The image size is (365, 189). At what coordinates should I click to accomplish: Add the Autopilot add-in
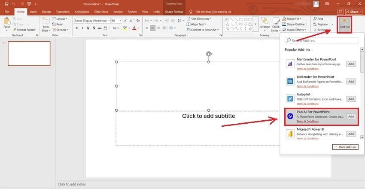tap(351, 99)
